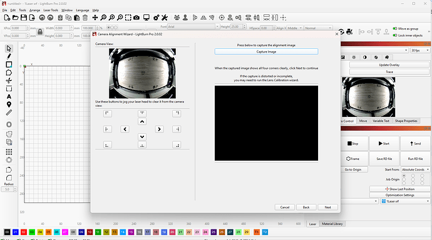
Task: Cancel the Camera Alignment Wizard
Action: point(285,207)
